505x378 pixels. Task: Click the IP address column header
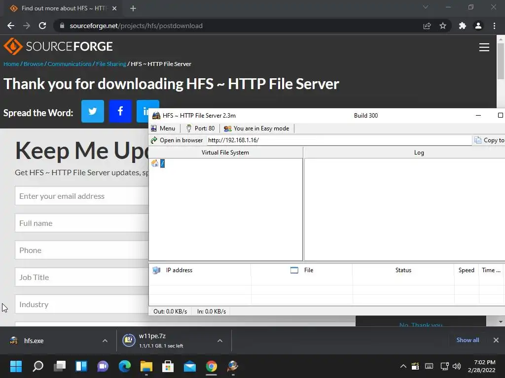pyautogui.click(x=200, y=270)
